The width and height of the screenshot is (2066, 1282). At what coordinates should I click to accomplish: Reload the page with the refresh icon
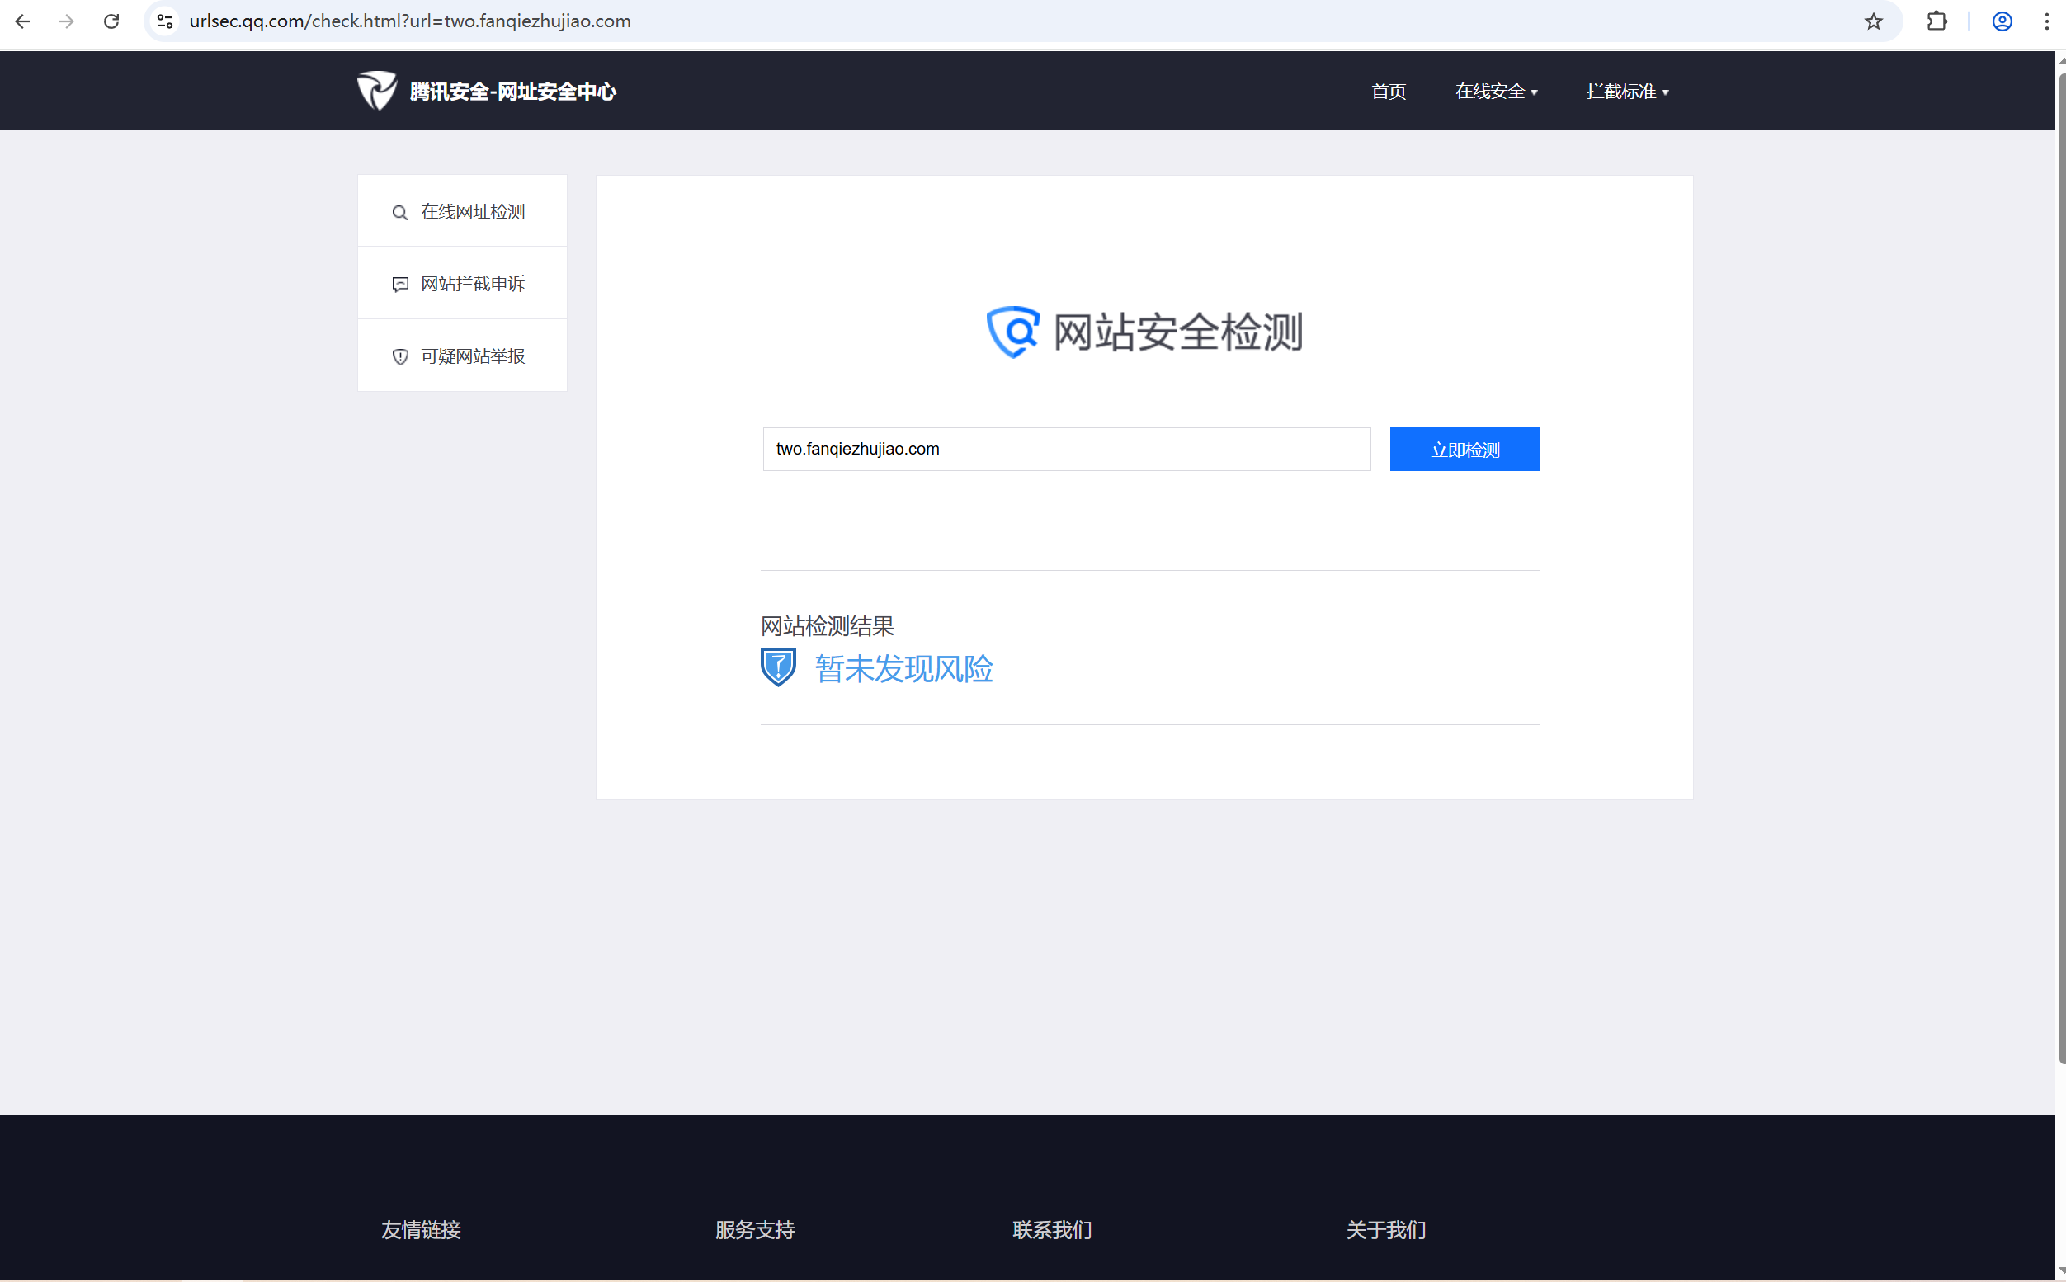pos(111,21)
